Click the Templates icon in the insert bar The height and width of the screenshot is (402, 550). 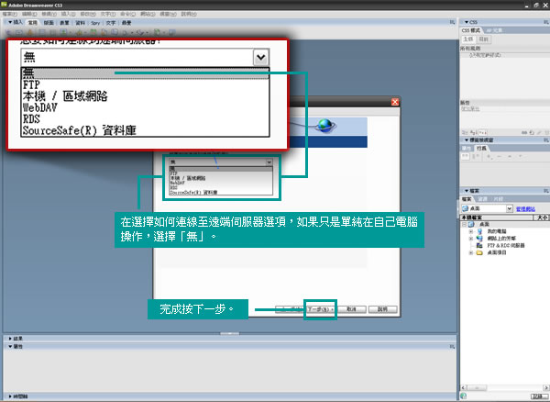point(159,33)
